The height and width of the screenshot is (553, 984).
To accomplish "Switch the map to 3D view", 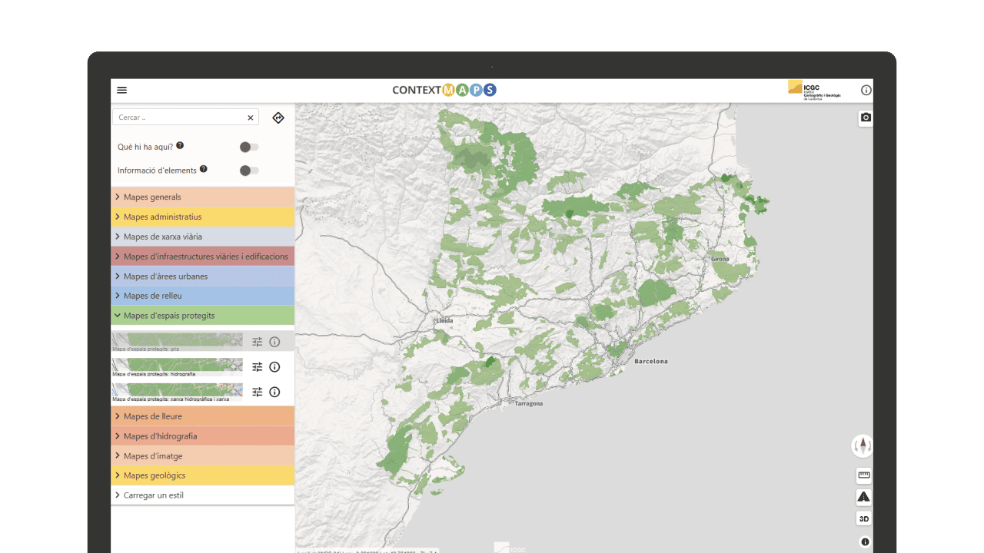I will pos(863,518).
